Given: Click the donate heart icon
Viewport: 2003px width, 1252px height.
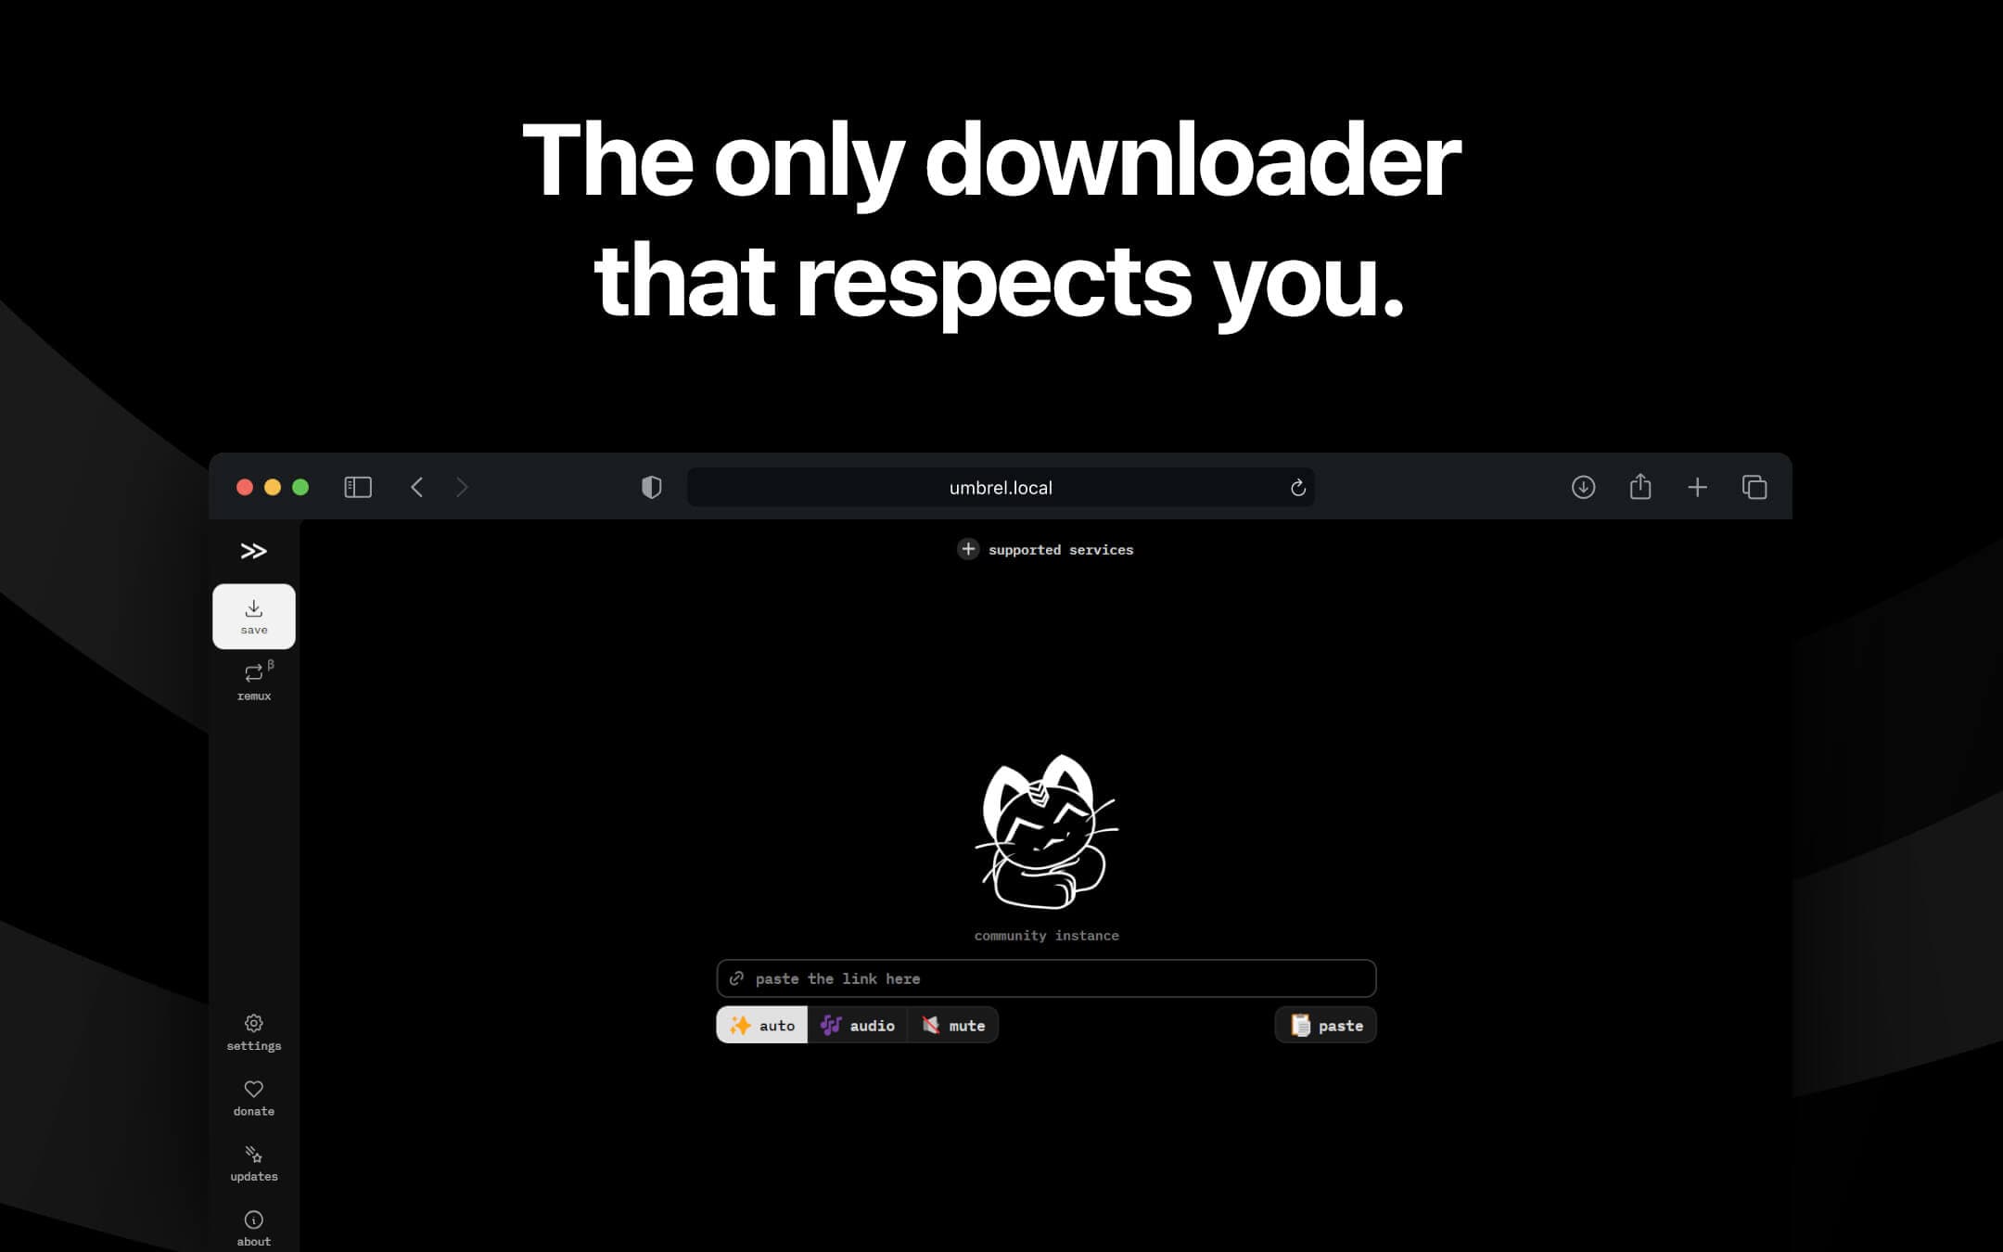Looking at the screenshot, I should tap(254, 1089).
